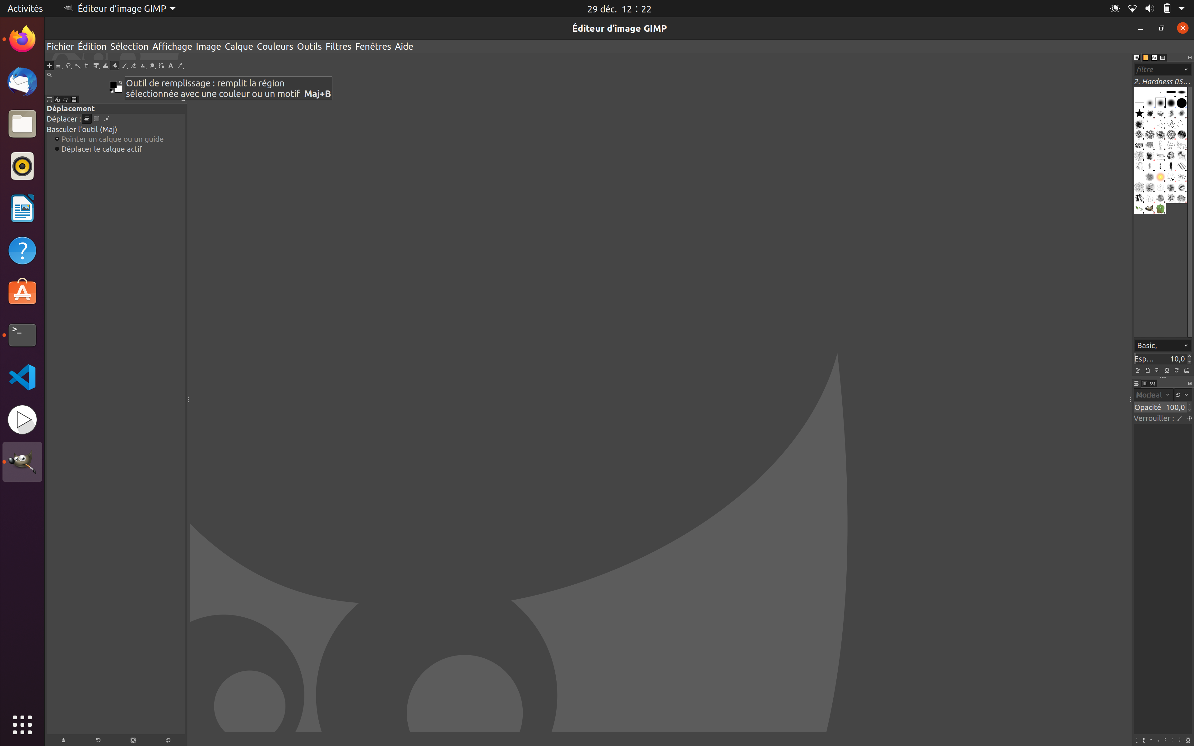Screen dimensions: 1194x746
Task: Open the Image menu
Action: (208, 46)
